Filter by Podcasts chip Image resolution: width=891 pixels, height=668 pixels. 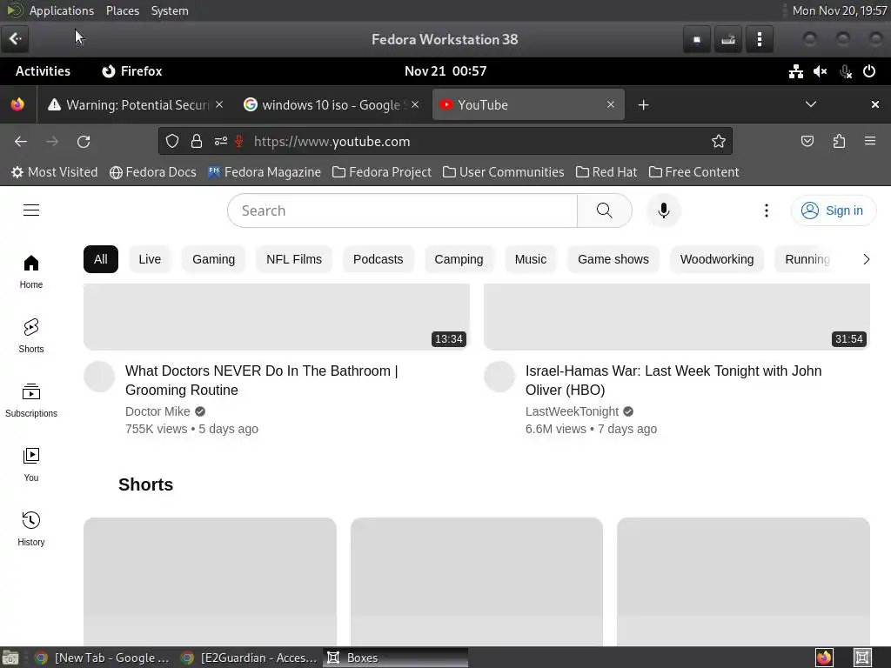(379, 259)
